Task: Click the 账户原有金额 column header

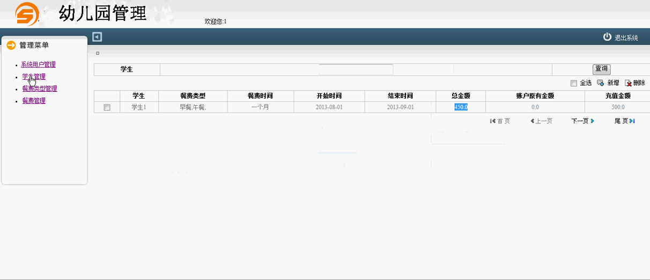Action: (x=535, y=96)
